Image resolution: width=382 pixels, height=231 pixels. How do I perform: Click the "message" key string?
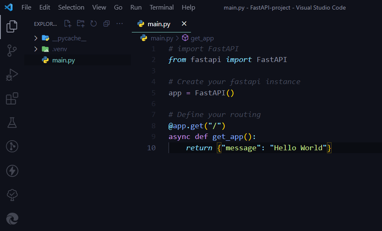241,148
